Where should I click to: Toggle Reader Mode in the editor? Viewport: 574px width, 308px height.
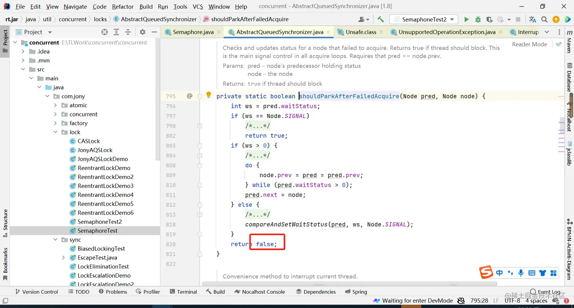[529, 44]
